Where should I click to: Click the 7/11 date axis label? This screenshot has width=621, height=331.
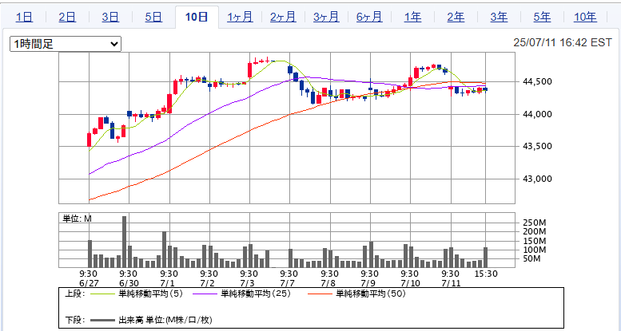click(450, 284)
